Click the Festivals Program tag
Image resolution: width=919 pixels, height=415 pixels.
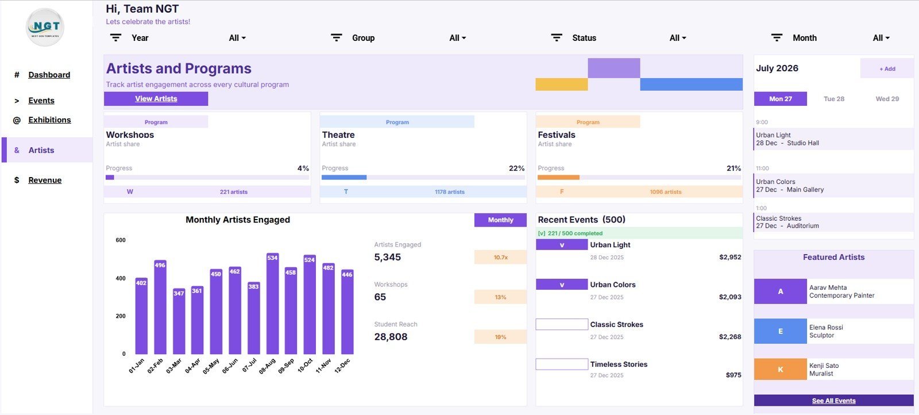pyautogui.click(x=588, y=122)
